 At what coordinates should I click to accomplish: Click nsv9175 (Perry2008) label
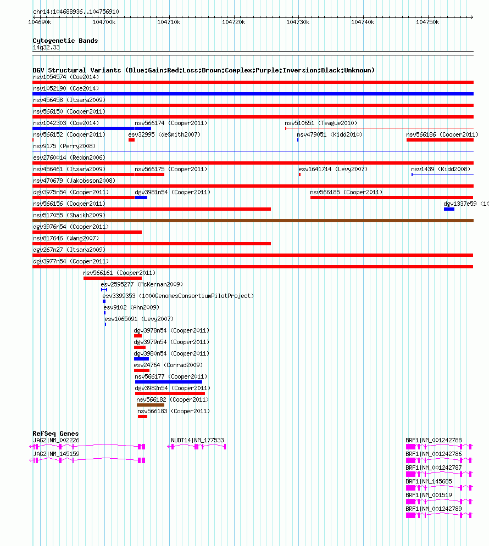[x=64, y=146]
